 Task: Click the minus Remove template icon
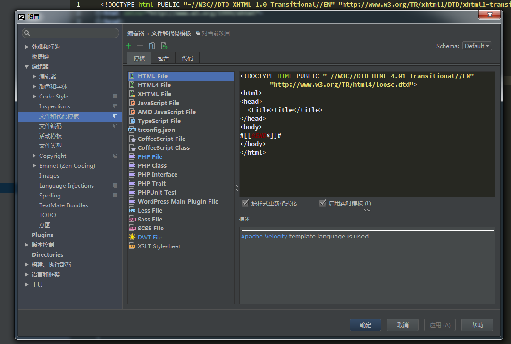pos(140,46)
